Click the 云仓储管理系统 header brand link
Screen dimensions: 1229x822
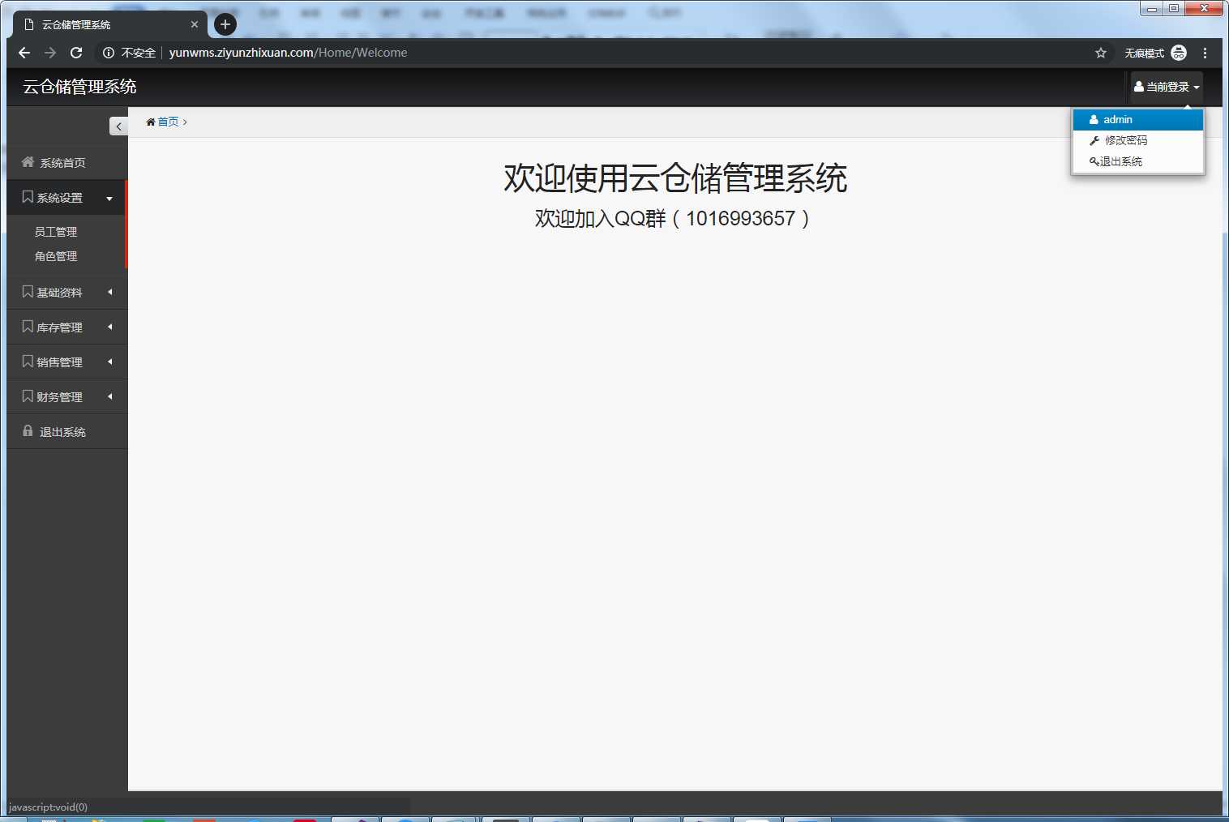coord(79,87)
